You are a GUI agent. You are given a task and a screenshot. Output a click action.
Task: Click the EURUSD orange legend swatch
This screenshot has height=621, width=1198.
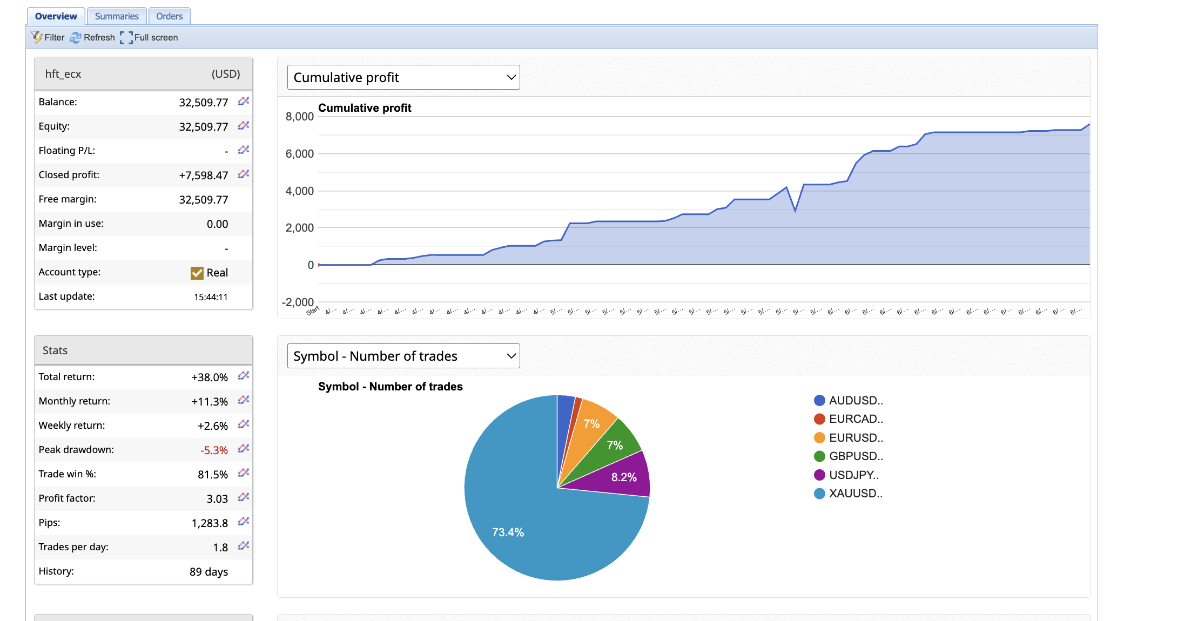pos(819,438)
